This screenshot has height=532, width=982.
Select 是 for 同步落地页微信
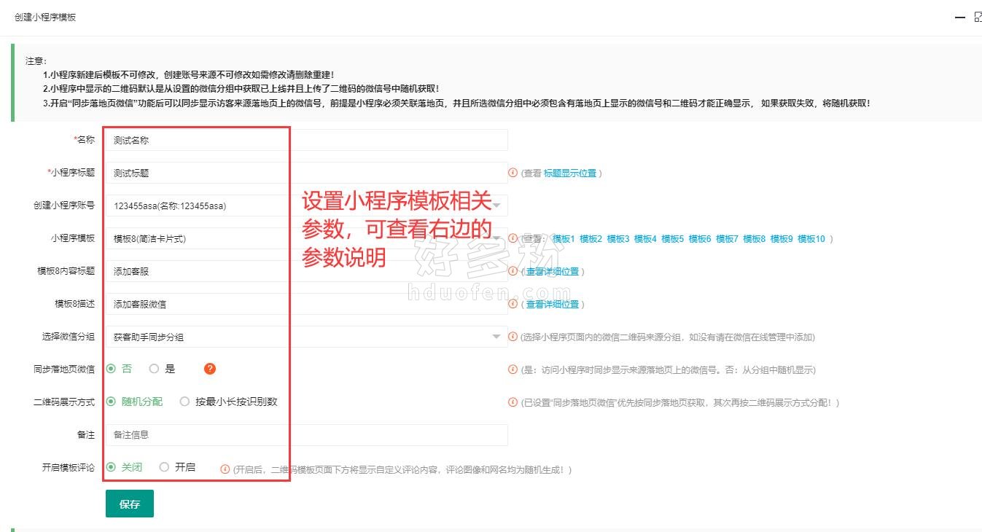click(155, 369)
